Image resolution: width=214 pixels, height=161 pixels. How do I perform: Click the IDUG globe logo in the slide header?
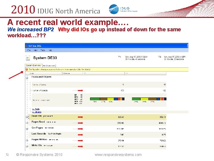pyautogui.click(x=114, y=9)
